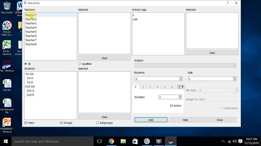Open Movavi app in taskbar
The width and height of the screenshot is (261, 146).
pyautogui.click(x=147, y=142)
